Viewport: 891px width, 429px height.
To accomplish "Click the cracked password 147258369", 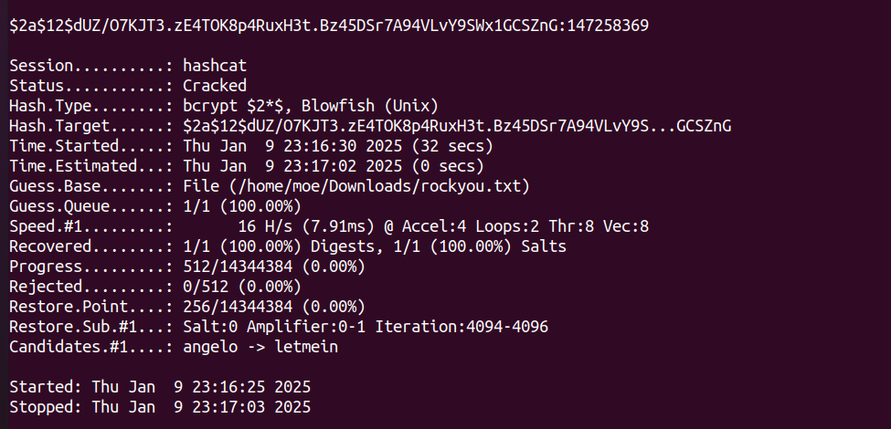I will [x=608, y=26].
